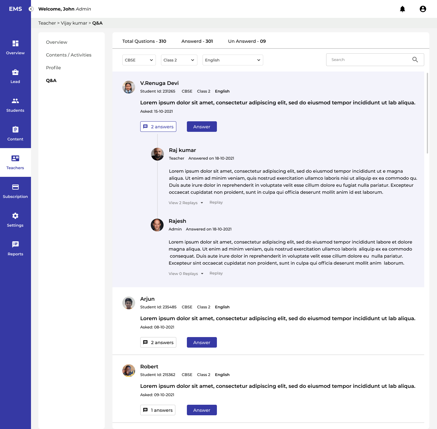The image size is (437, 429).
Task: Click the Teachers contact card icon
Action: coord(15,158)
